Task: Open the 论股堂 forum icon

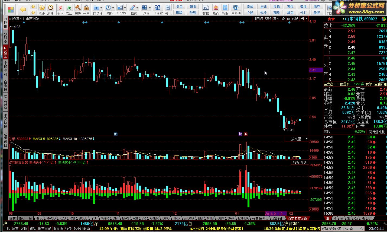Action: coord(158,7)
